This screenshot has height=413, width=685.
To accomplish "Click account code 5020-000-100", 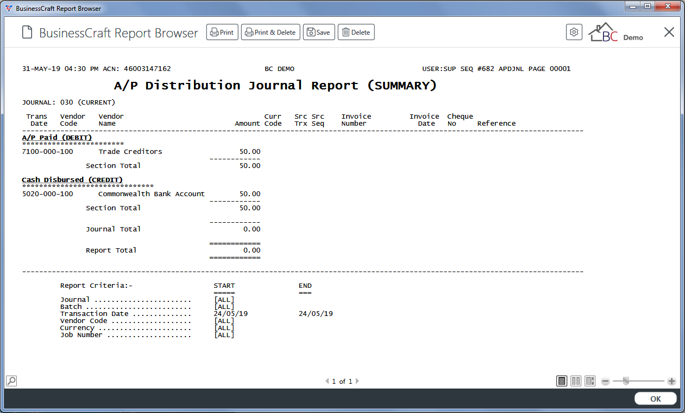I will [47, 194].
